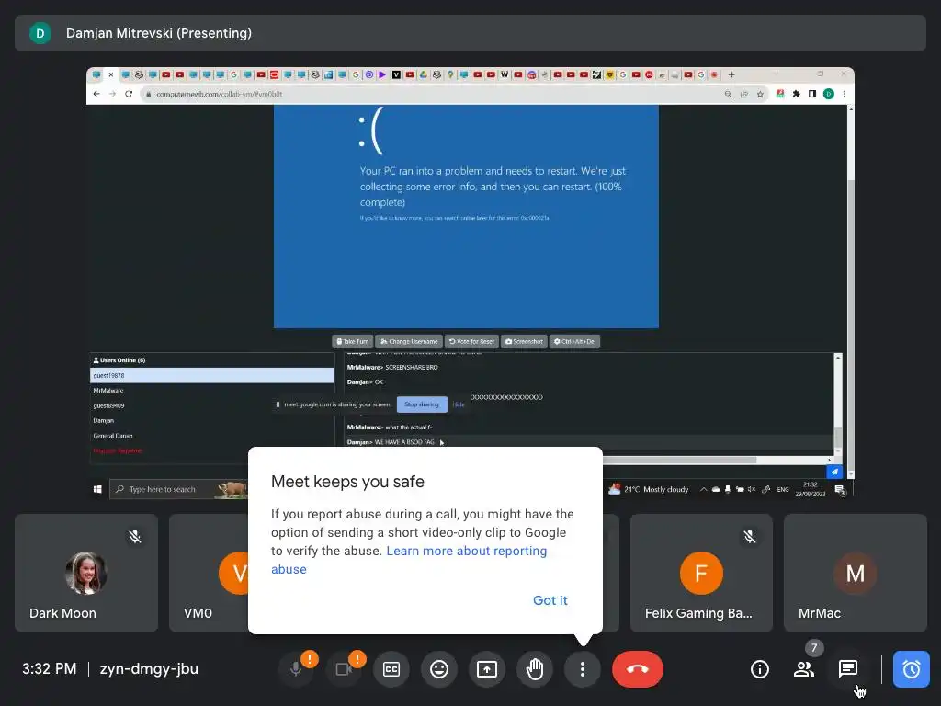Click the blue error screen VM display

pyautogui.click(x=466, y=216)
